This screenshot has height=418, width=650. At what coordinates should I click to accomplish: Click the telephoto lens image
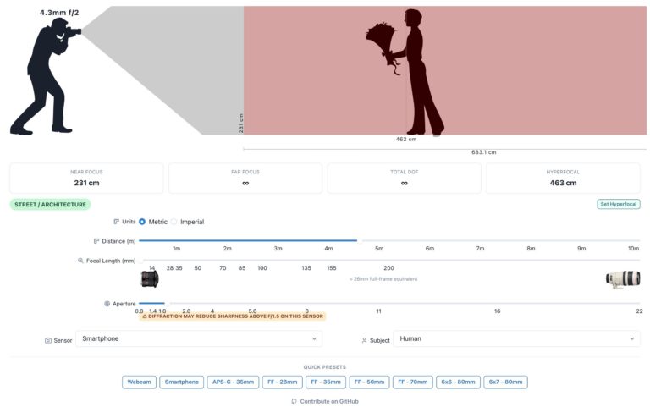coord(623,279)
